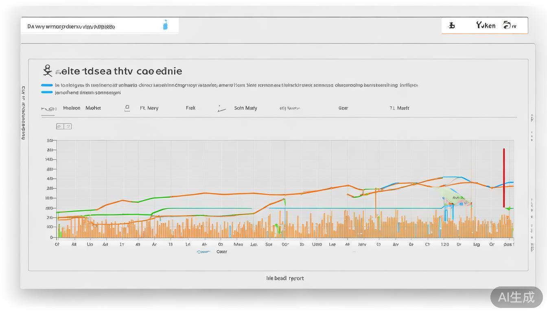Image resolution: width=547 pixels, height=312 pixels.
Task: Toggle the second blue legend line indicator
Action: pos(47,92)
